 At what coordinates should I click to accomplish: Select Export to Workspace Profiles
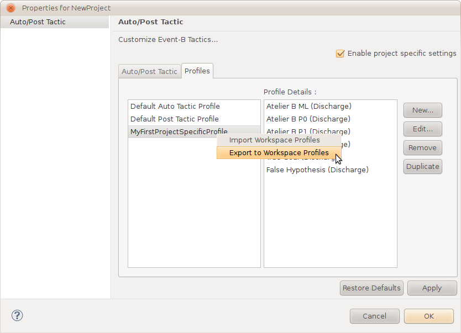click(x=279, y=153)
